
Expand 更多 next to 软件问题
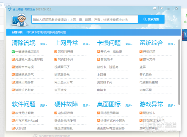point(44,106)
